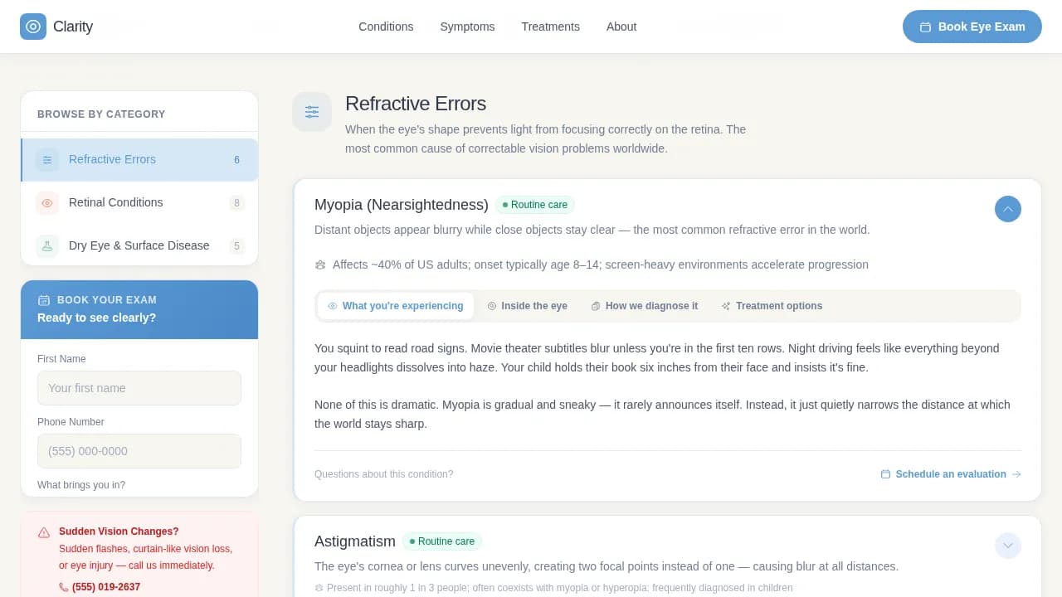1062x597 pixels.
Task: Select the Refractive Errors category
Action: point(139,159)
